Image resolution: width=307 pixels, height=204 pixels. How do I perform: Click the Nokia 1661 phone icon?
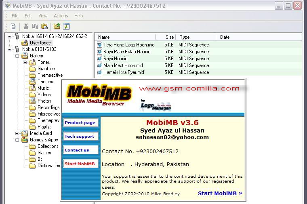coord(17,36)
